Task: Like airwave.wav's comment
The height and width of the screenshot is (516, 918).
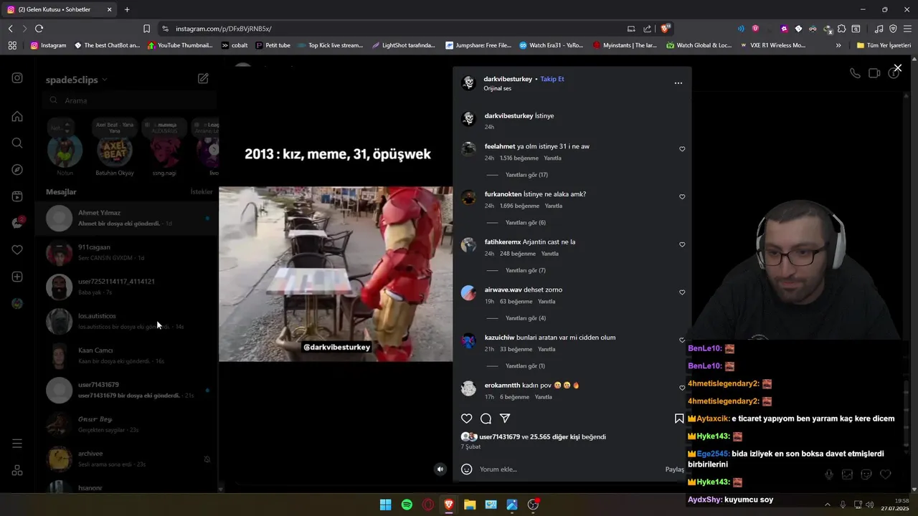Action: 682,292
